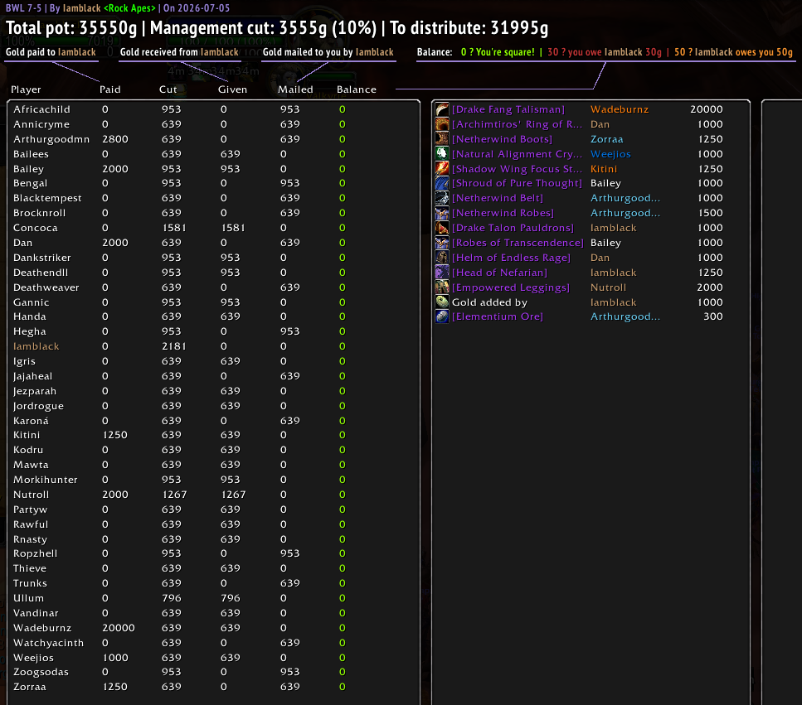
Task: Click buyer Wadeburnz in the loot list
Action: 620,109
